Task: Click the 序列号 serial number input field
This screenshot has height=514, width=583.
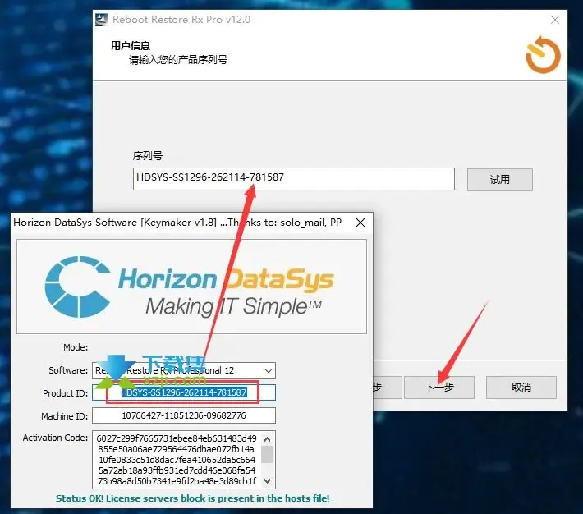Action: click(x=294, y=179)
